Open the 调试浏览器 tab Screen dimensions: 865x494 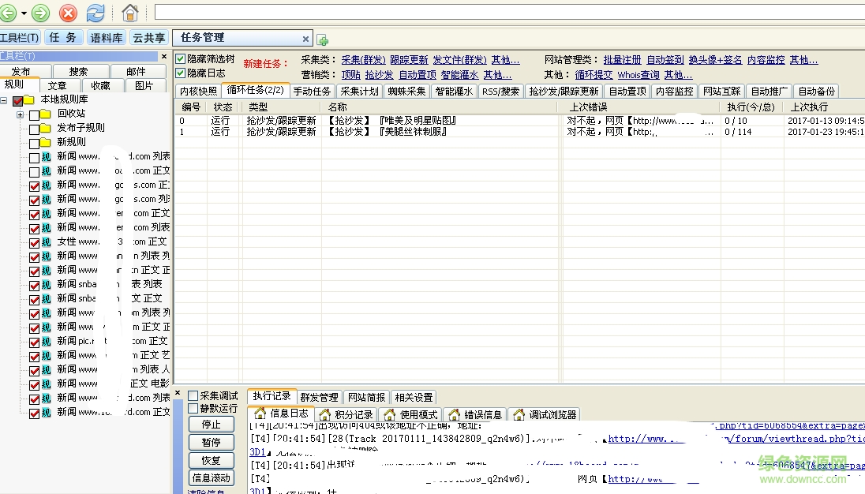pos(544,414)
